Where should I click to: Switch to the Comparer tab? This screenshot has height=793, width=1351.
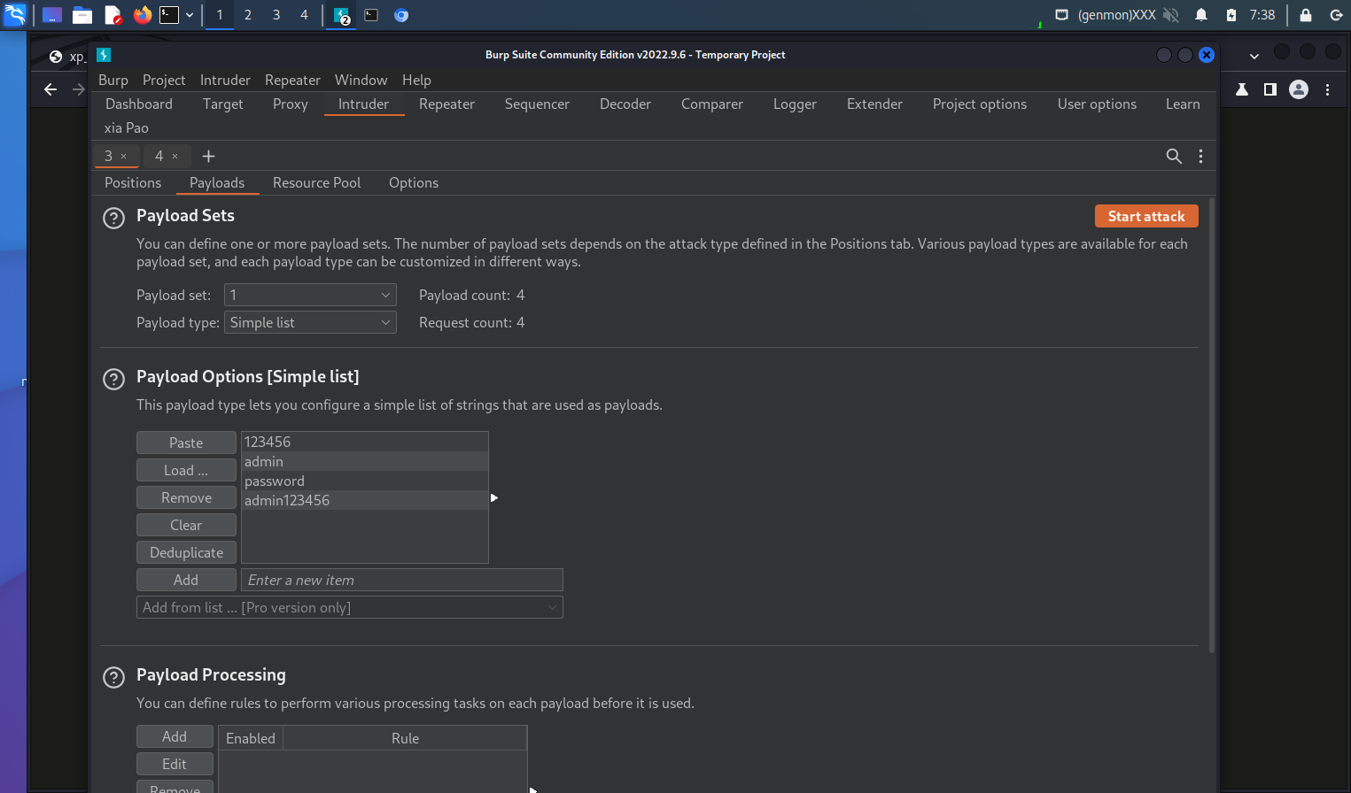coord(712,104)
